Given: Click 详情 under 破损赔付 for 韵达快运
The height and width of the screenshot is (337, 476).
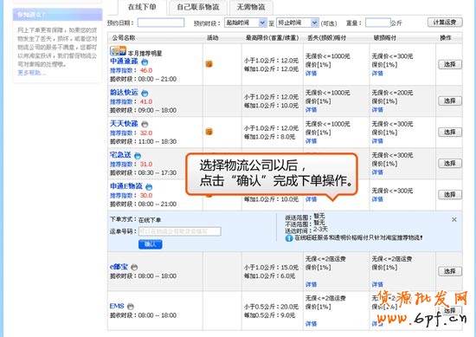Looking at the screenshot, I should click(377, 110).
